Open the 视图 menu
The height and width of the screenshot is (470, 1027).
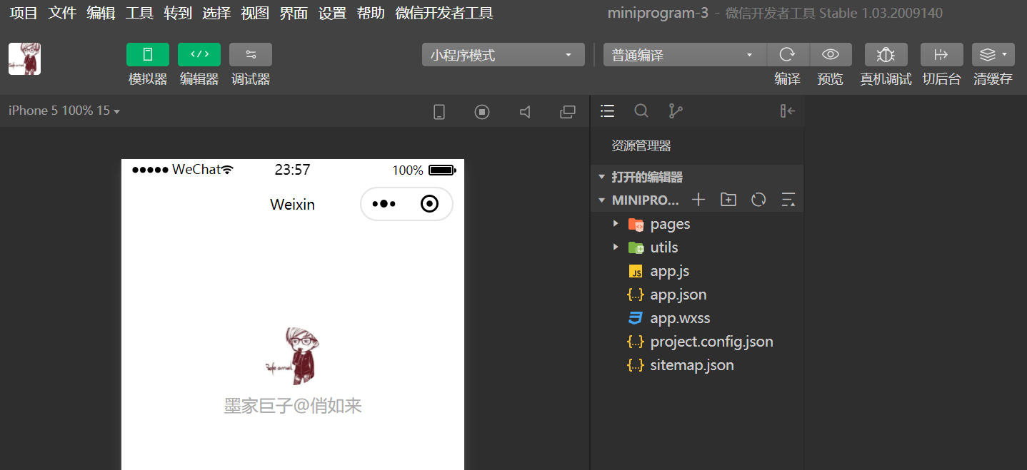tap(255, 13)
